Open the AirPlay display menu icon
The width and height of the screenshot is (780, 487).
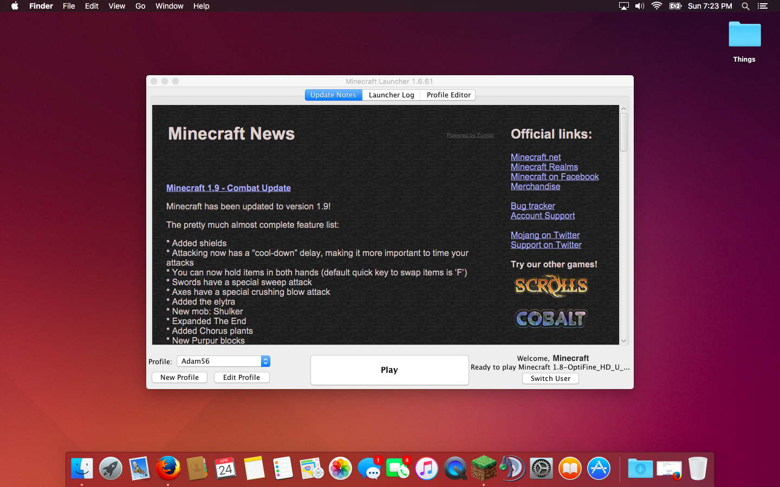pyautogui.click(x=624, y=6)
